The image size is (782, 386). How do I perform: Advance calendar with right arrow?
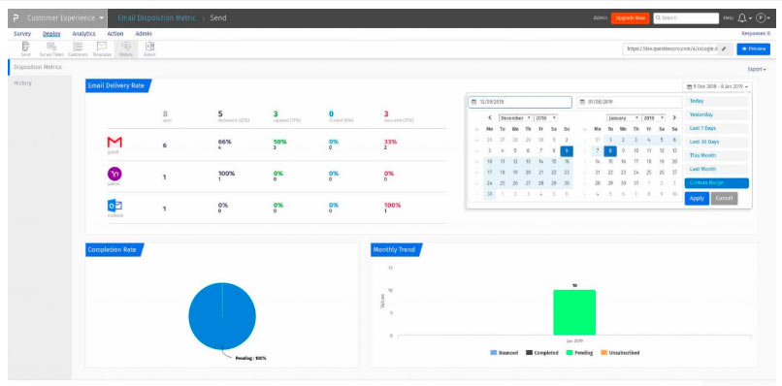coord(674,118)
